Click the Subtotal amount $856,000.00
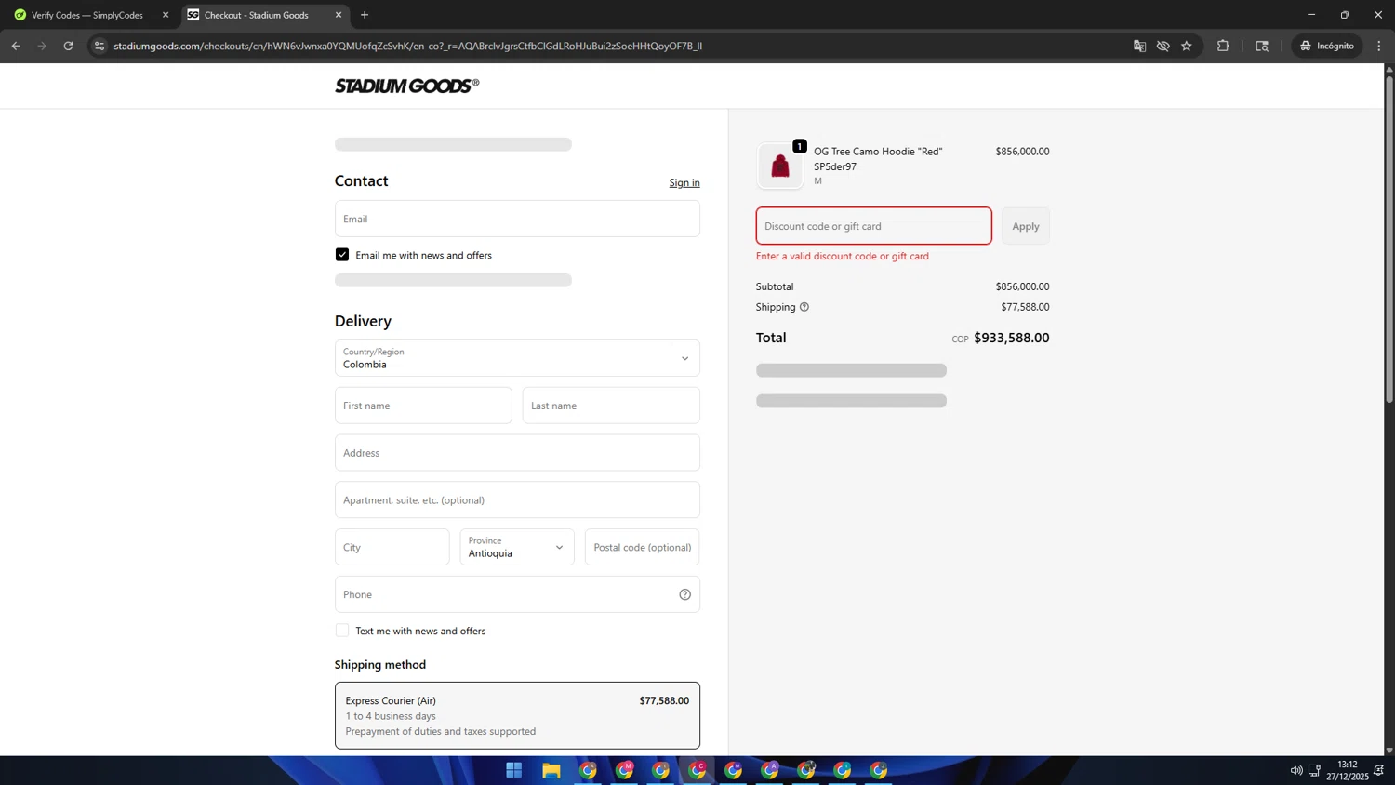Image resolution: width=1395 pixels, height=785 pixels. (1022, 286)
